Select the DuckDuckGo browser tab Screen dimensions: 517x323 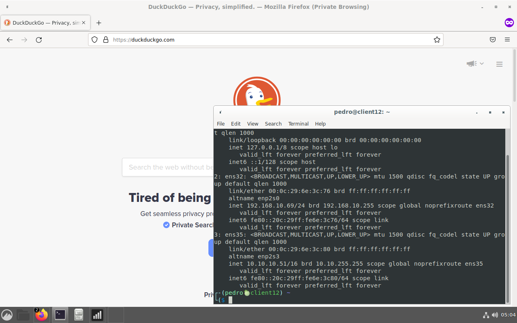pyautogui.click(x=44, y=23)
